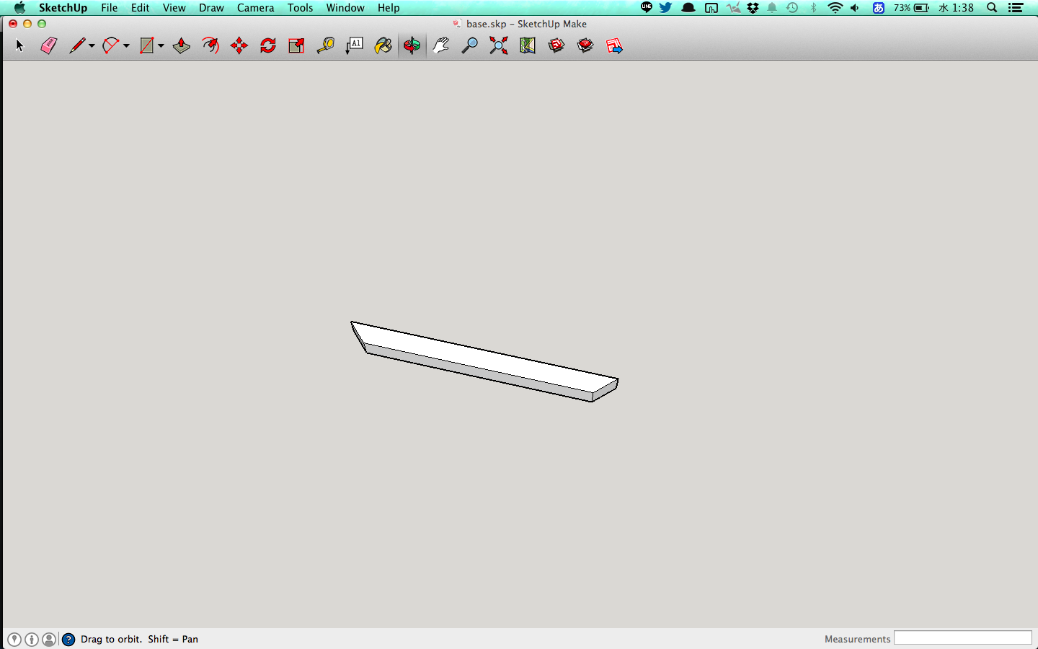
Task: Select the Pan hand tool
Action: click(x=440, y=46)
